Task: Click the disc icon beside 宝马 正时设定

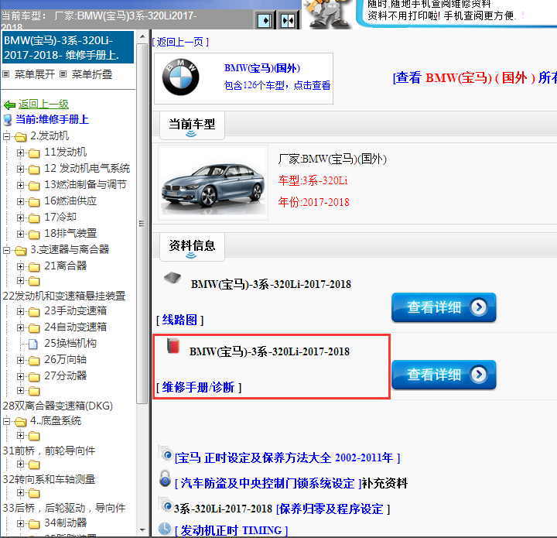Action: (x=166, y=453)
